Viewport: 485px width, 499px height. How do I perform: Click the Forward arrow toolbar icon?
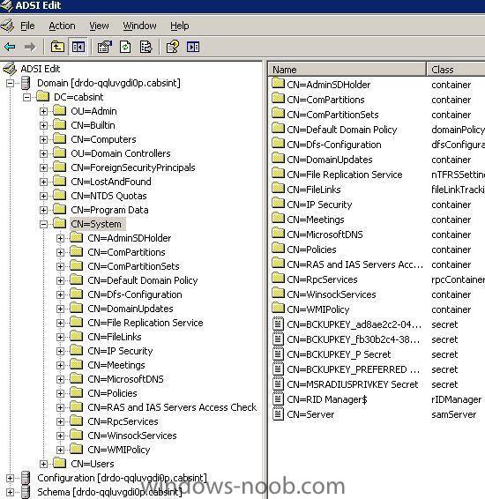[30, 47]
